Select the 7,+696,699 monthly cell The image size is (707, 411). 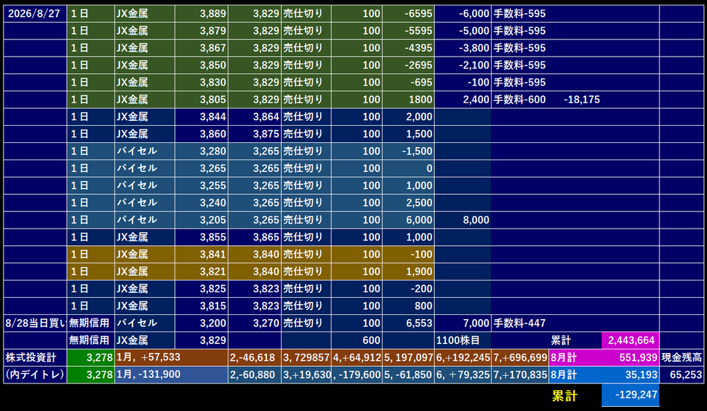point(520,357)
